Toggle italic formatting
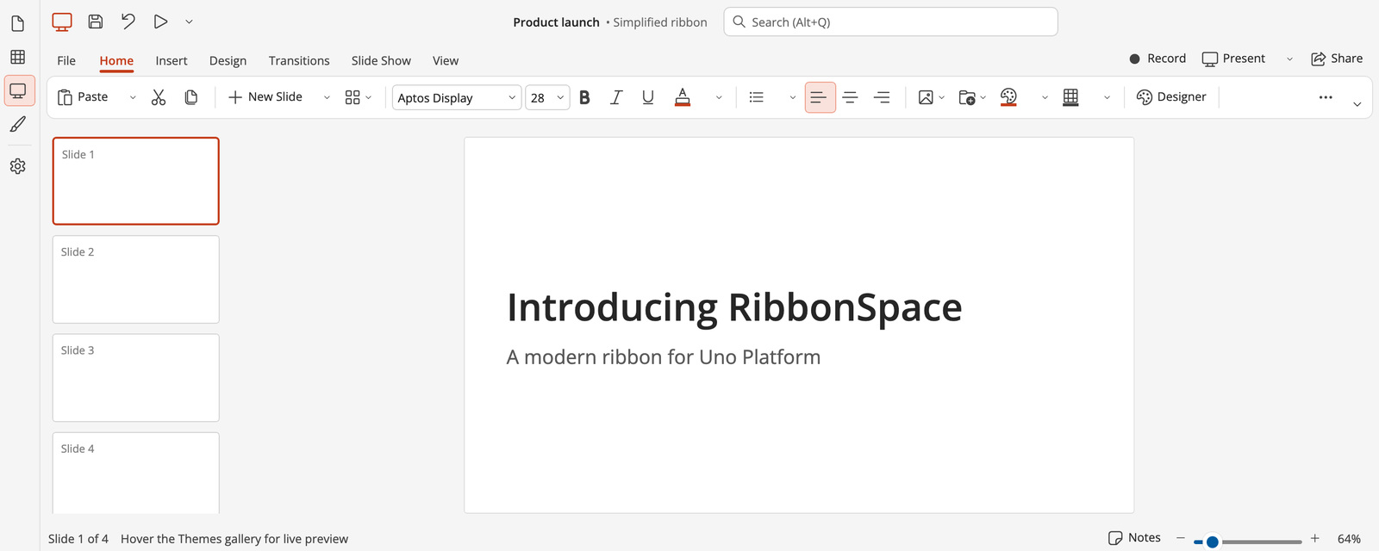The image size is (1379, 551). [x=616, y=97]
